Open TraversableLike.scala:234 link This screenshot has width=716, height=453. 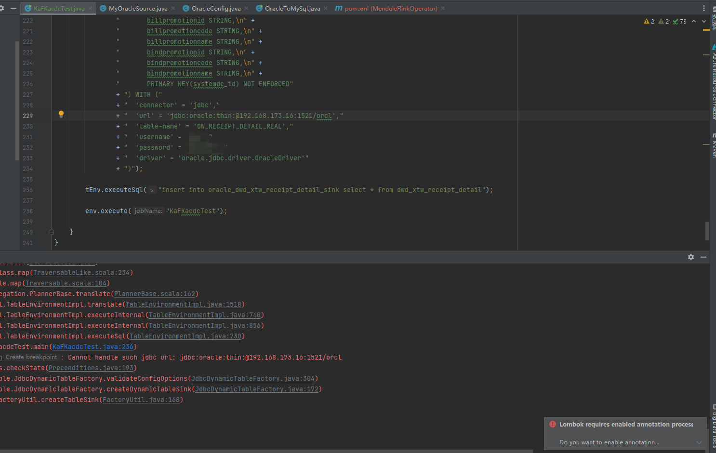[81, 272]
